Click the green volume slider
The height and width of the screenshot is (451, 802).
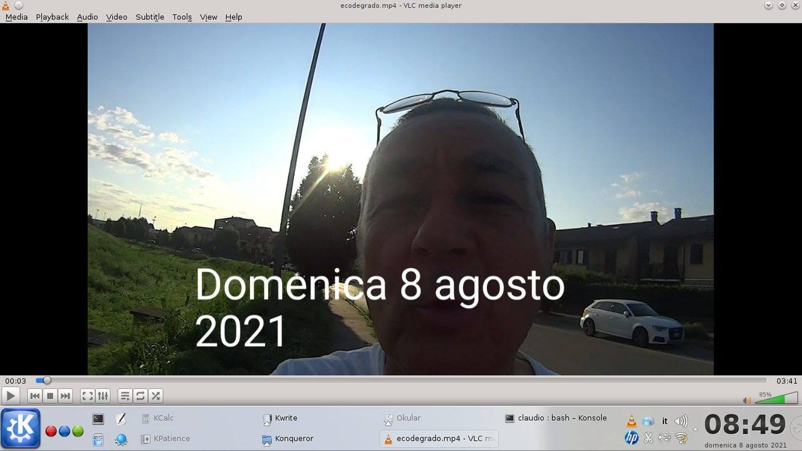[776, 399]
